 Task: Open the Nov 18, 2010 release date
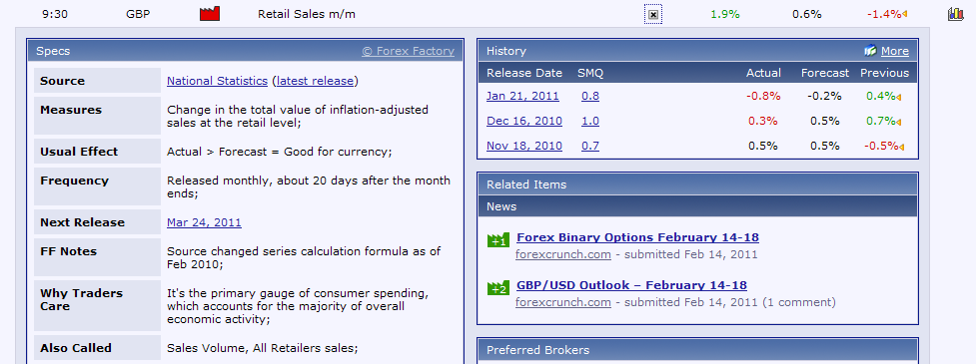(x=524, y=146)
